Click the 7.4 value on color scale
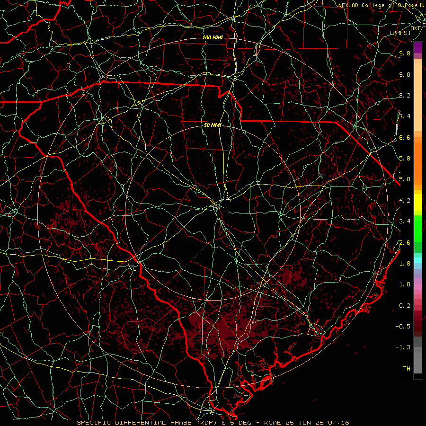The width and height of the screenshot is (426, 426). [x=405, y=116]
